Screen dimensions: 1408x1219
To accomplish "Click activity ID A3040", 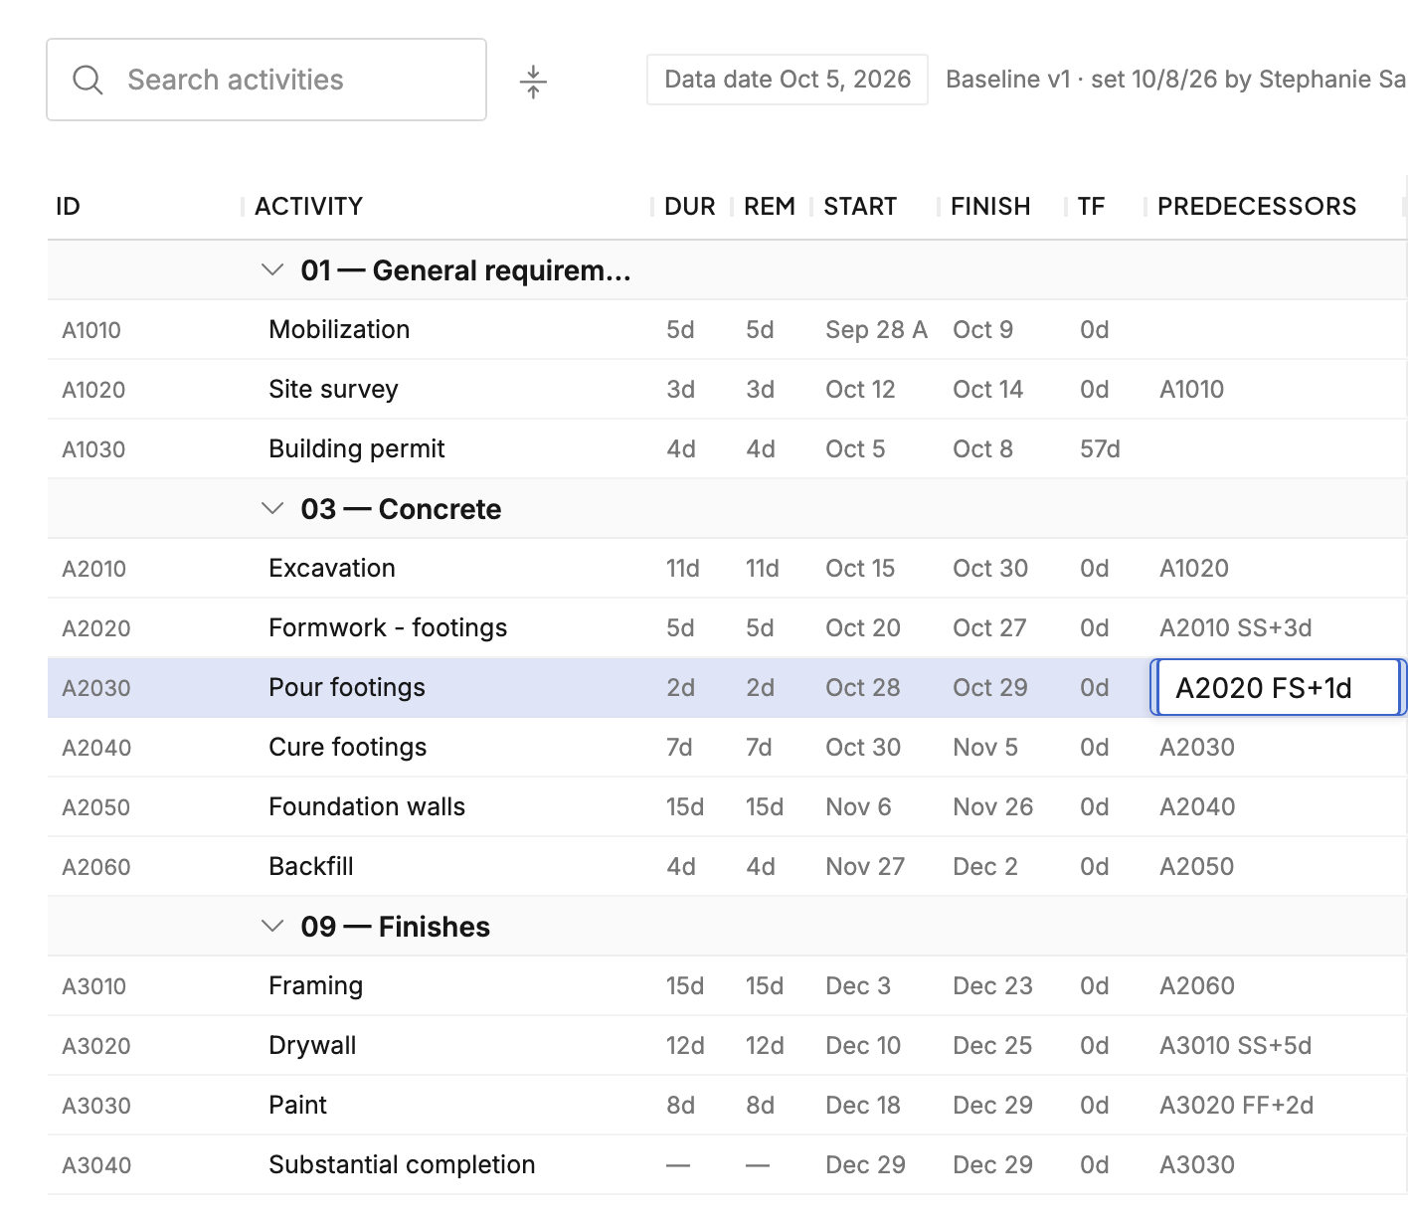I will click(96, 1164).
